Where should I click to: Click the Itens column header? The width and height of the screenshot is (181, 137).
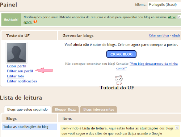point(67,119)
